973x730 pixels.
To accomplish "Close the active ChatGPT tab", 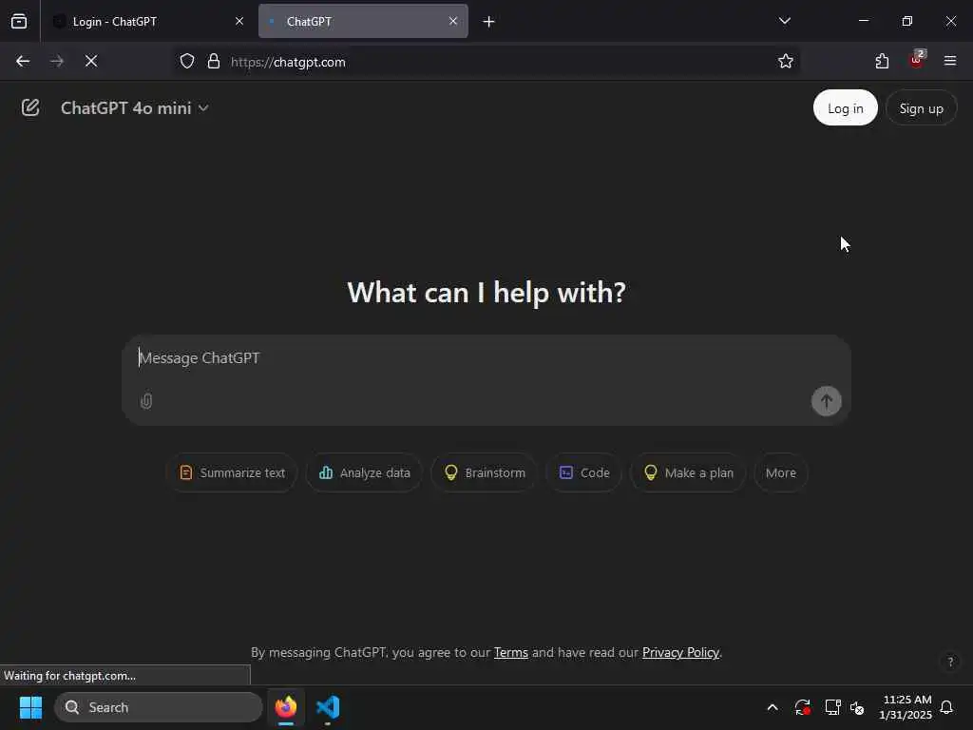I will coord(453,21).
